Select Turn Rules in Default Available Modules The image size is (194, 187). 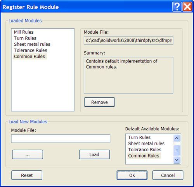139,137
